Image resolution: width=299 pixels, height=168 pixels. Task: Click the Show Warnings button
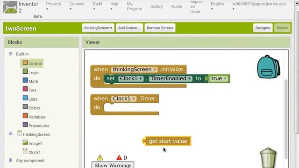point(113,165)
